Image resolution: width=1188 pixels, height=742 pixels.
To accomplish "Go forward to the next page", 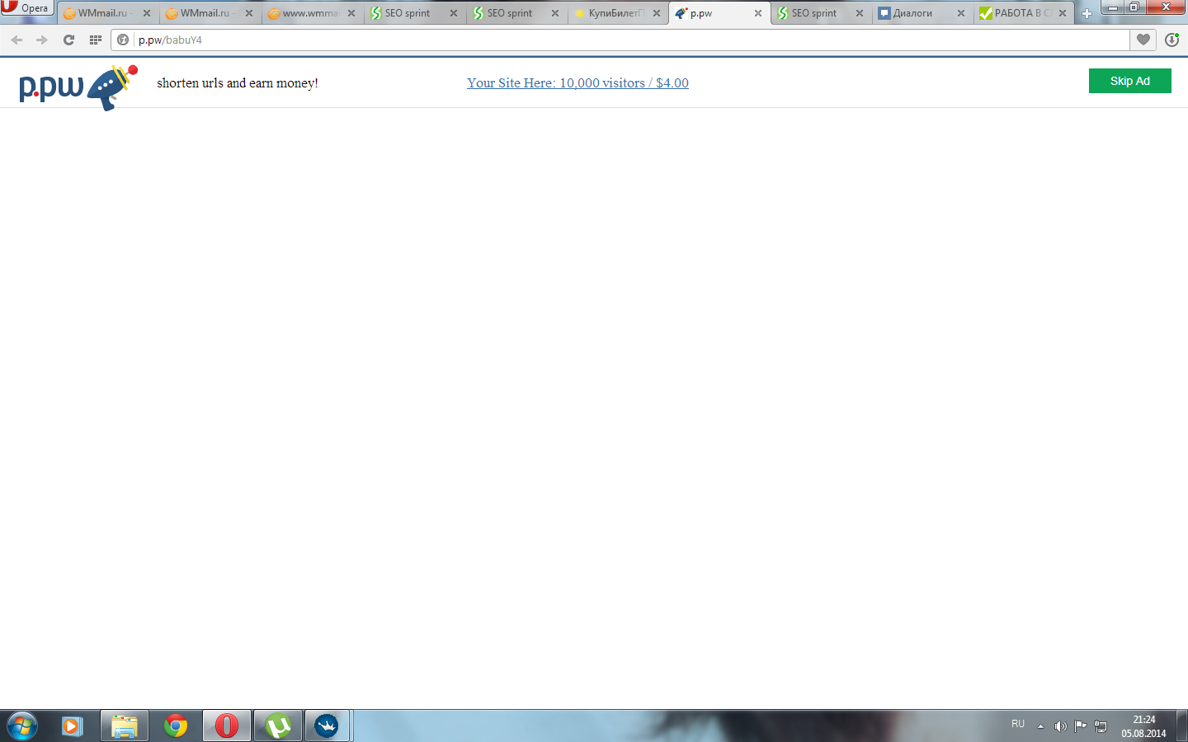I will point(42,40).
